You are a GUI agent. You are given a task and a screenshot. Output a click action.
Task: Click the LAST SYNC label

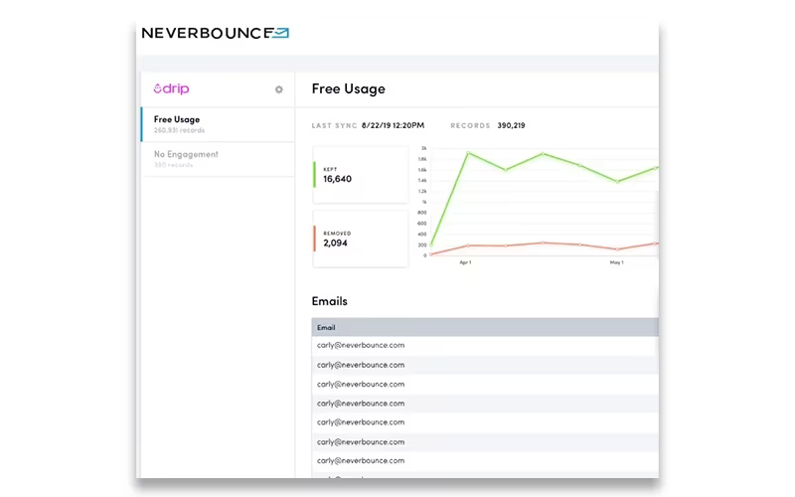(335, 126)
